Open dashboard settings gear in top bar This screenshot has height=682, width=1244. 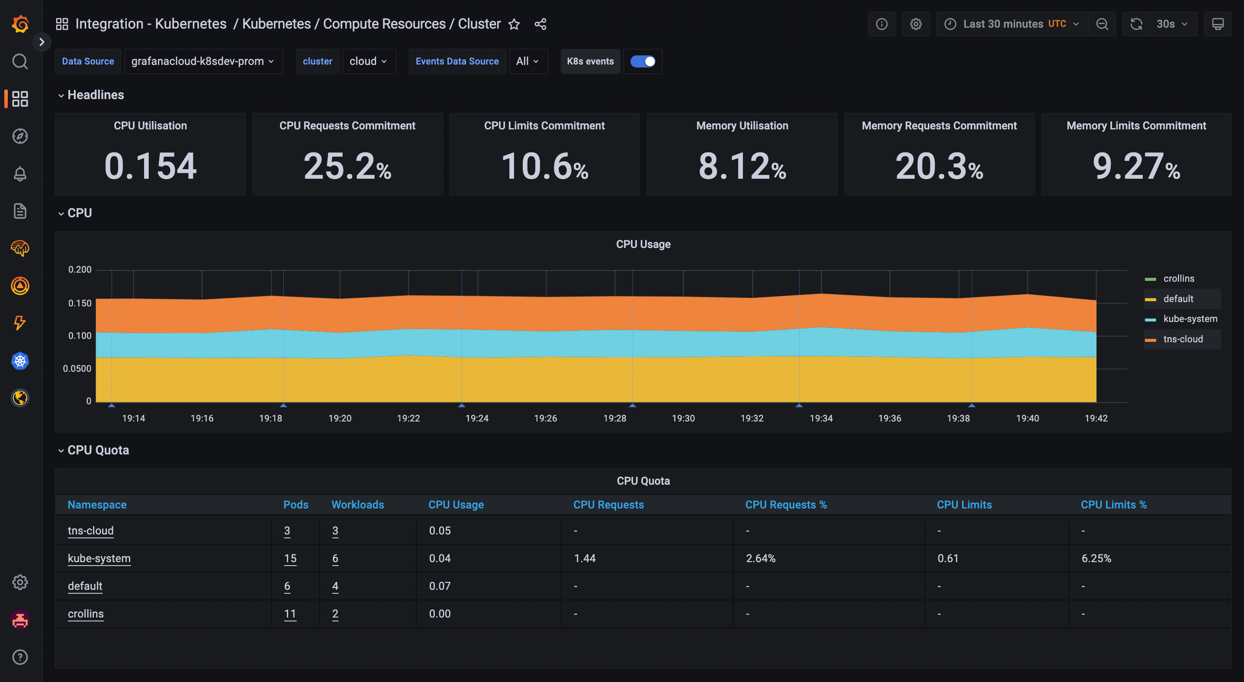point(916,24)
